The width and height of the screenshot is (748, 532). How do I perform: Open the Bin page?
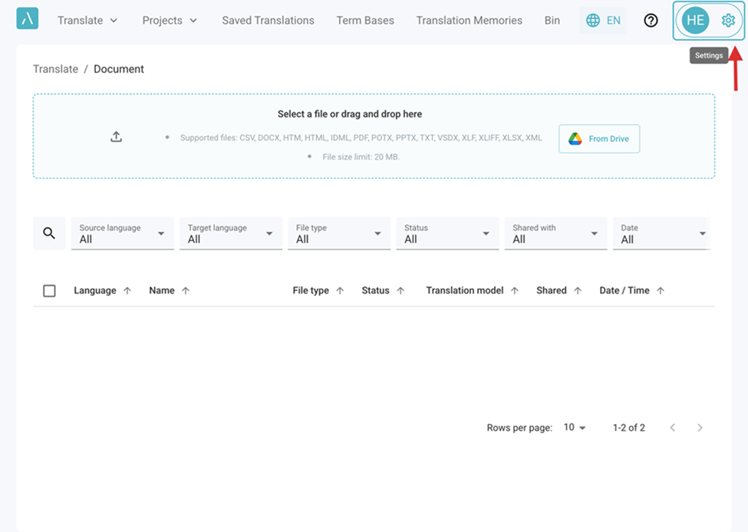pyautogui.click(x=552, y=21)
